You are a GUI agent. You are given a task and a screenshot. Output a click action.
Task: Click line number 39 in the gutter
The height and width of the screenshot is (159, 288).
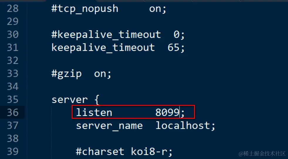pyautogui.click(x=13, y=151)
